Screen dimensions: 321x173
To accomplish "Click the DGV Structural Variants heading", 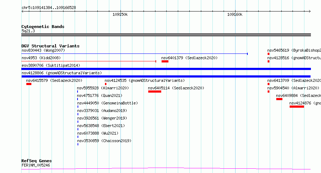I will 50,46.
